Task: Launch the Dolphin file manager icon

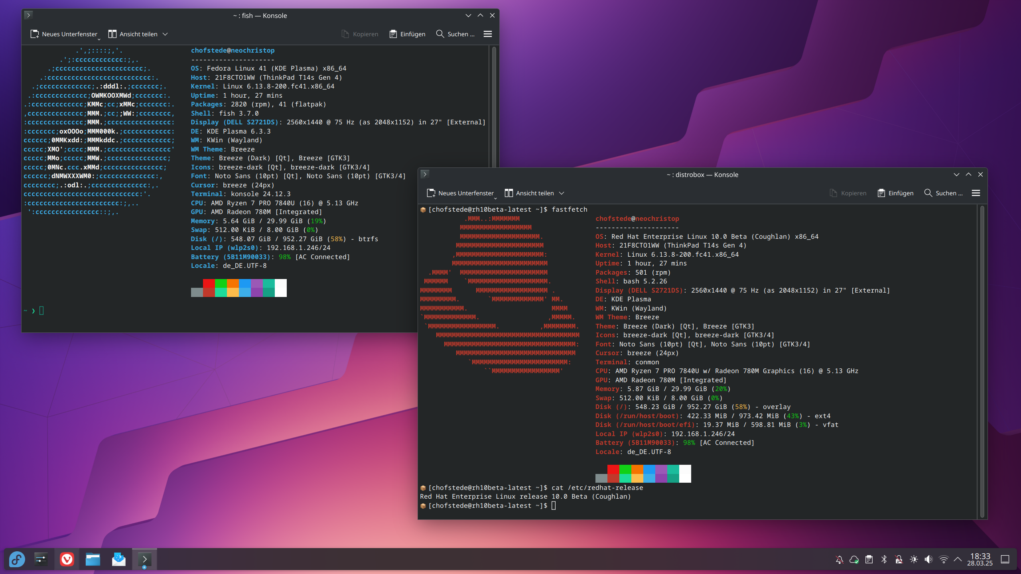Action: point(93,559)
